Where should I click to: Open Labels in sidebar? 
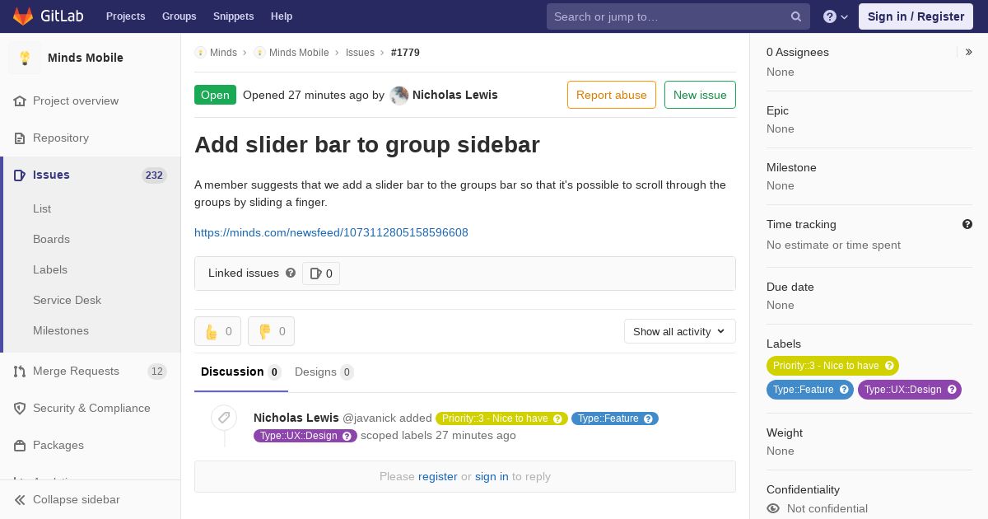50,269
